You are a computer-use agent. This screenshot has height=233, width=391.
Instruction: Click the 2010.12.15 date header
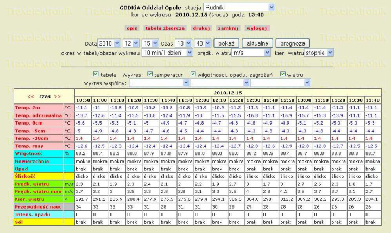(x=228, y=93)
